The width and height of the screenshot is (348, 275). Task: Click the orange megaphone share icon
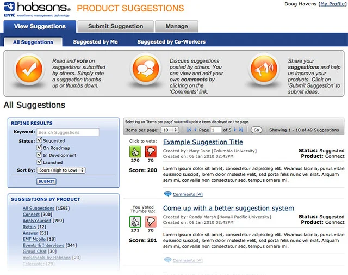[x=264, y=69]
